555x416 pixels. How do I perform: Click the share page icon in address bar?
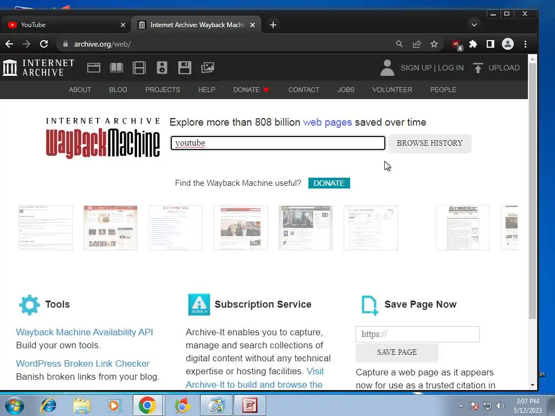click(x=417, y=44)
